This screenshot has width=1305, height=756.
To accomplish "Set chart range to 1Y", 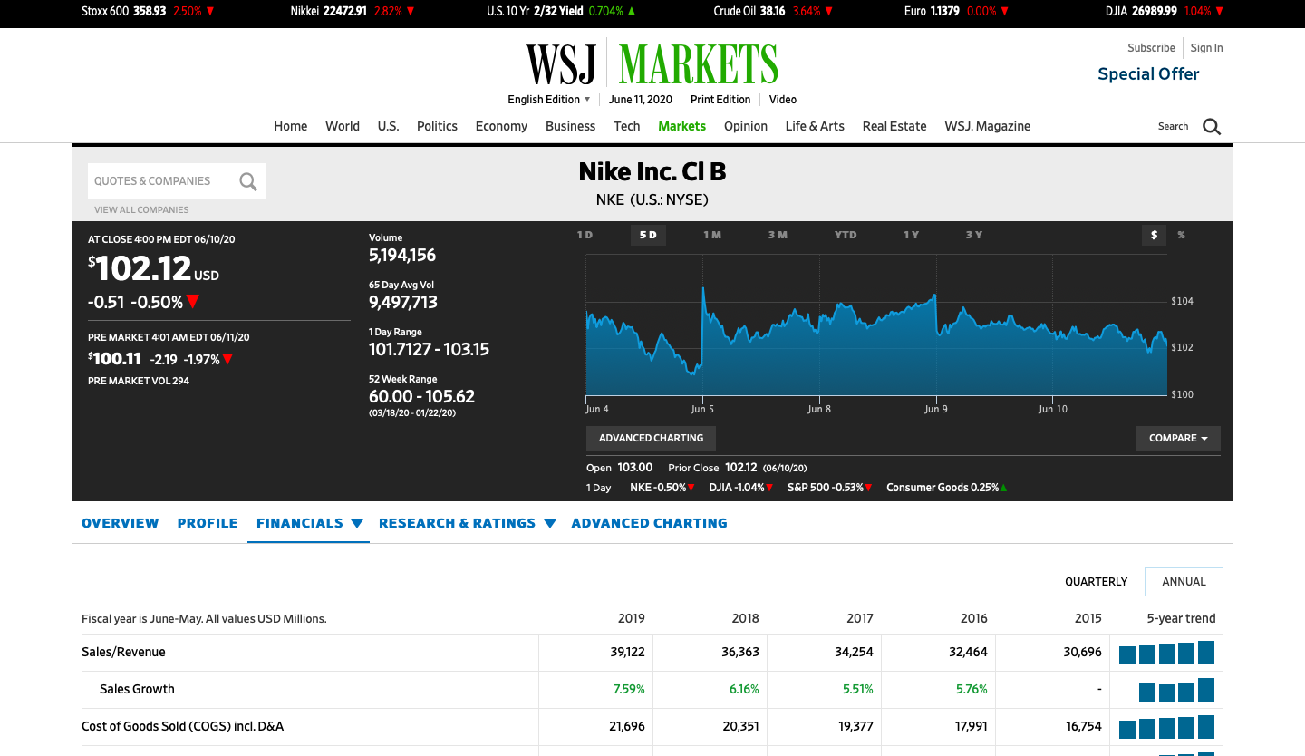I will pyautogui.click(x=911, y=235).
